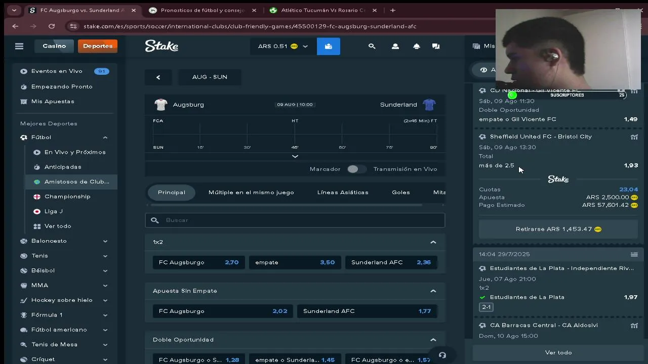Bet on empate 3,50 in 1x2
Image resolution: width=648 pixels, height=364 pixels.
pyautogui.click(x=295, y=262)
